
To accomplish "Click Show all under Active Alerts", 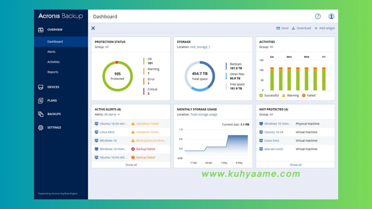I will 131,165.
